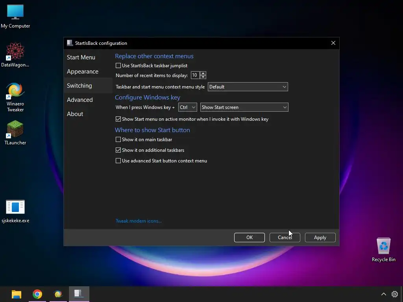Screen dimensions: 403x302
Task: Click When I press Windows key label
Action: (145, 107)
